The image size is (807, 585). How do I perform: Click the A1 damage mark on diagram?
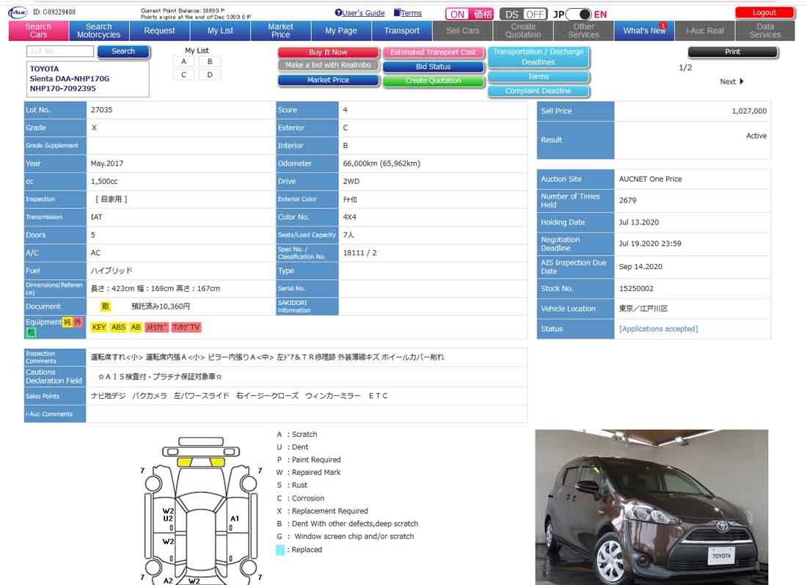point(235,519)
